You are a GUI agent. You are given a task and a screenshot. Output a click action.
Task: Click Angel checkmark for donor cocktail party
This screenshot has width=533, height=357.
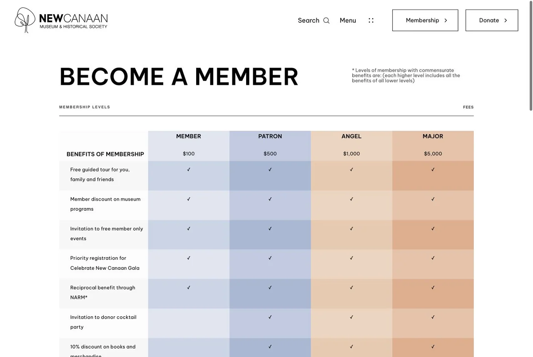351,317
